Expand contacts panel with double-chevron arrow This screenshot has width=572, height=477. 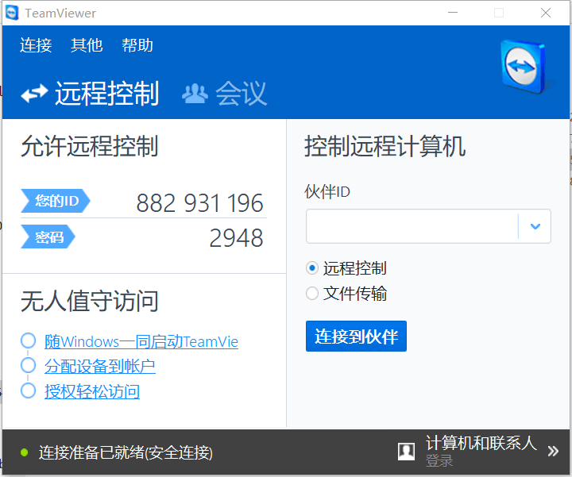tap(553, 452)
